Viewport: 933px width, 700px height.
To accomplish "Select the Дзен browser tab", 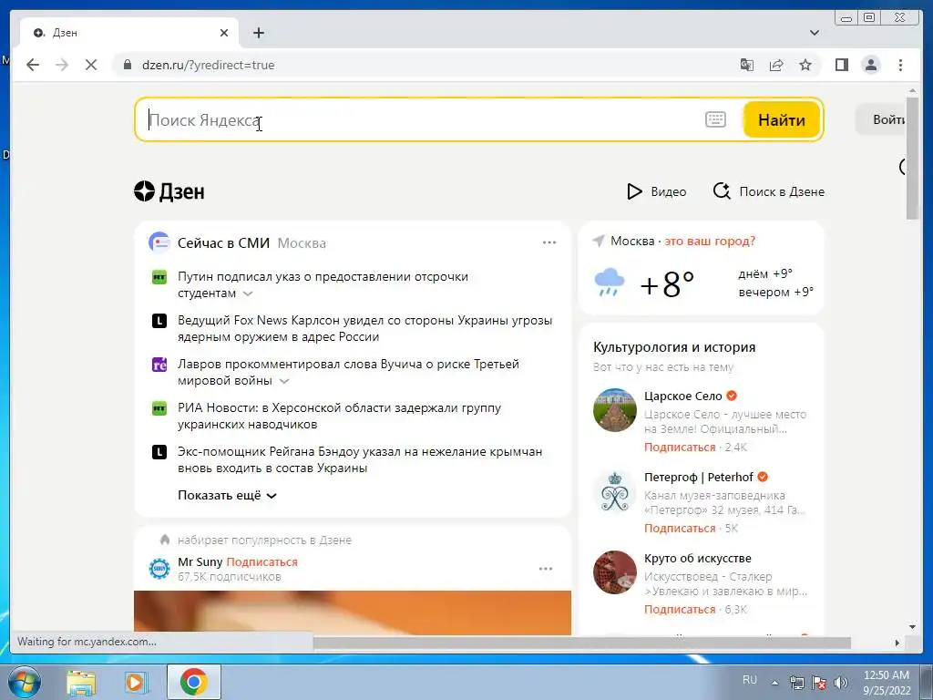I will point(129,33).
